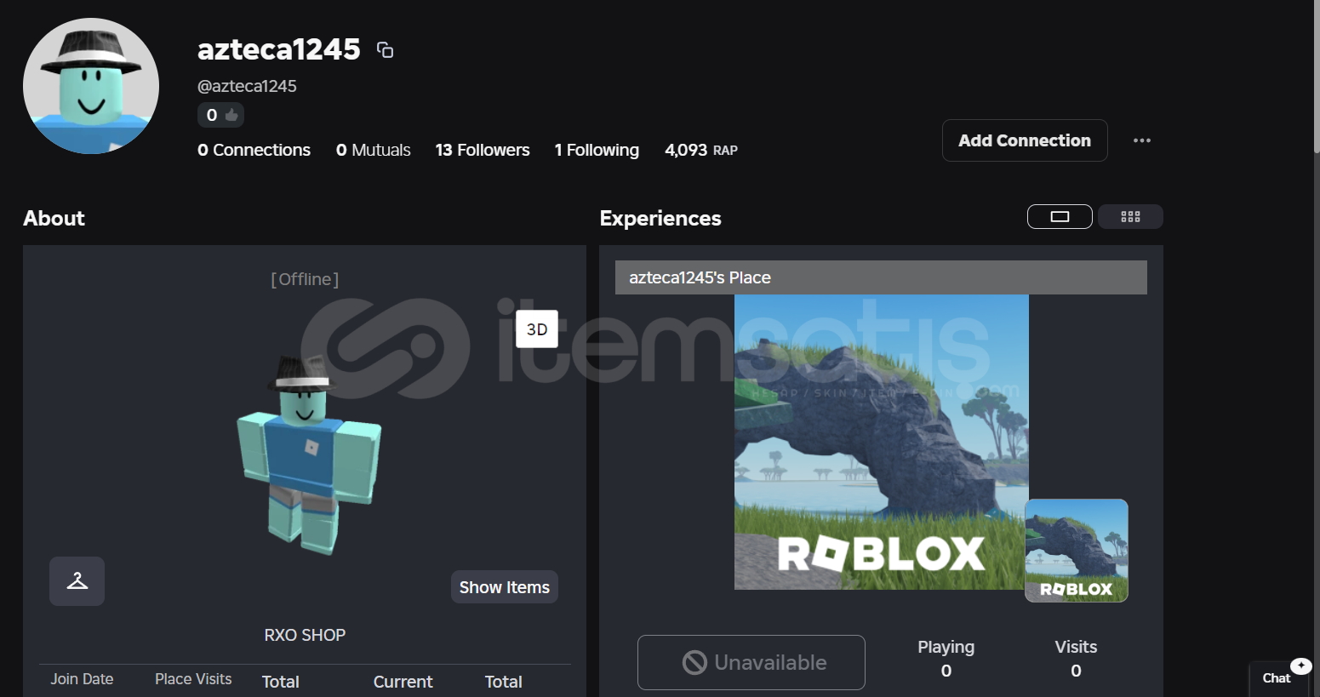Open the 4,093 RAP value
1320x697 pixels.
point(701,151)
